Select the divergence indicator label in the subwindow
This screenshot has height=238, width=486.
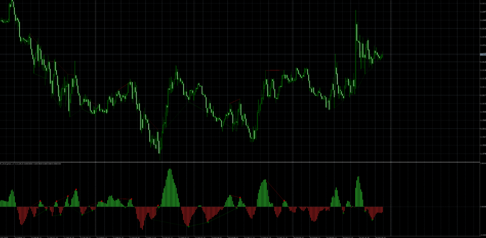click(x=30, y=164)
